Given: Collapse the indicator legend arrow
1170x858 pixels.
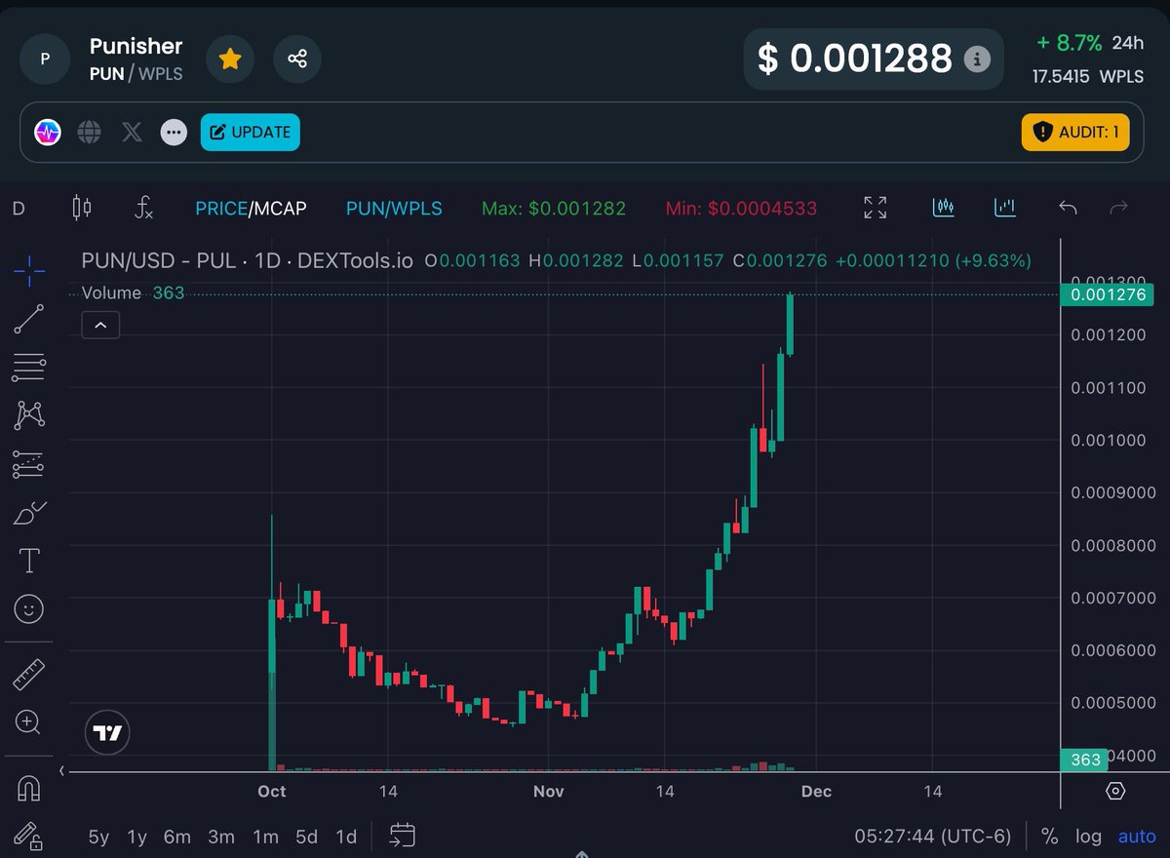Looking at the screenshot, I should click(x=100, y=325).
